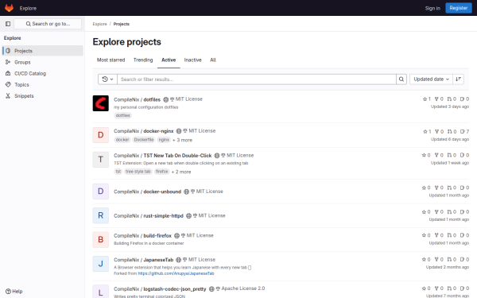
Task: Toggle the sidebar collapse icon
Action: click(8, 24)
